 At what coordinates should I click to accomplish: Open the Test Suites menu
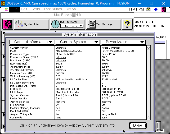53,9
